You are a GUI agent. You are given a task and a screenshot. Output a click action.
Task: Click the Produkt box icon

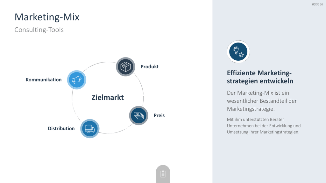point(125,67)
